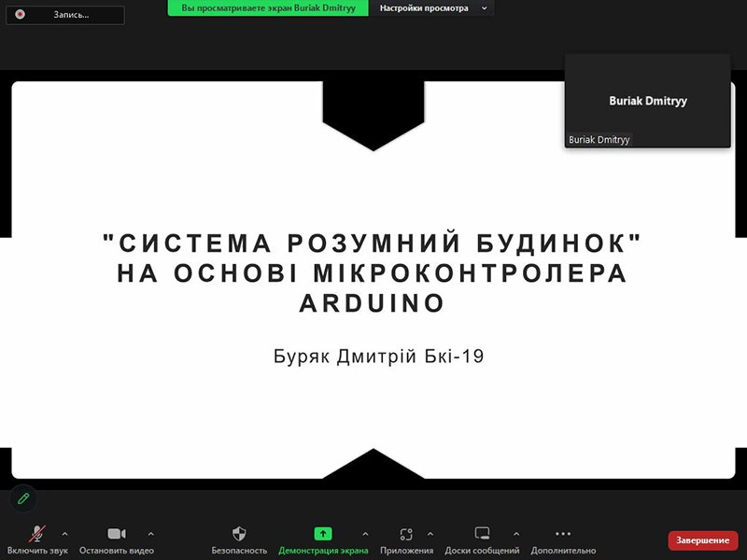Open the Доски сообщений whiteboard icon
This screenshot has width=747, height=560.
point(482,533)
